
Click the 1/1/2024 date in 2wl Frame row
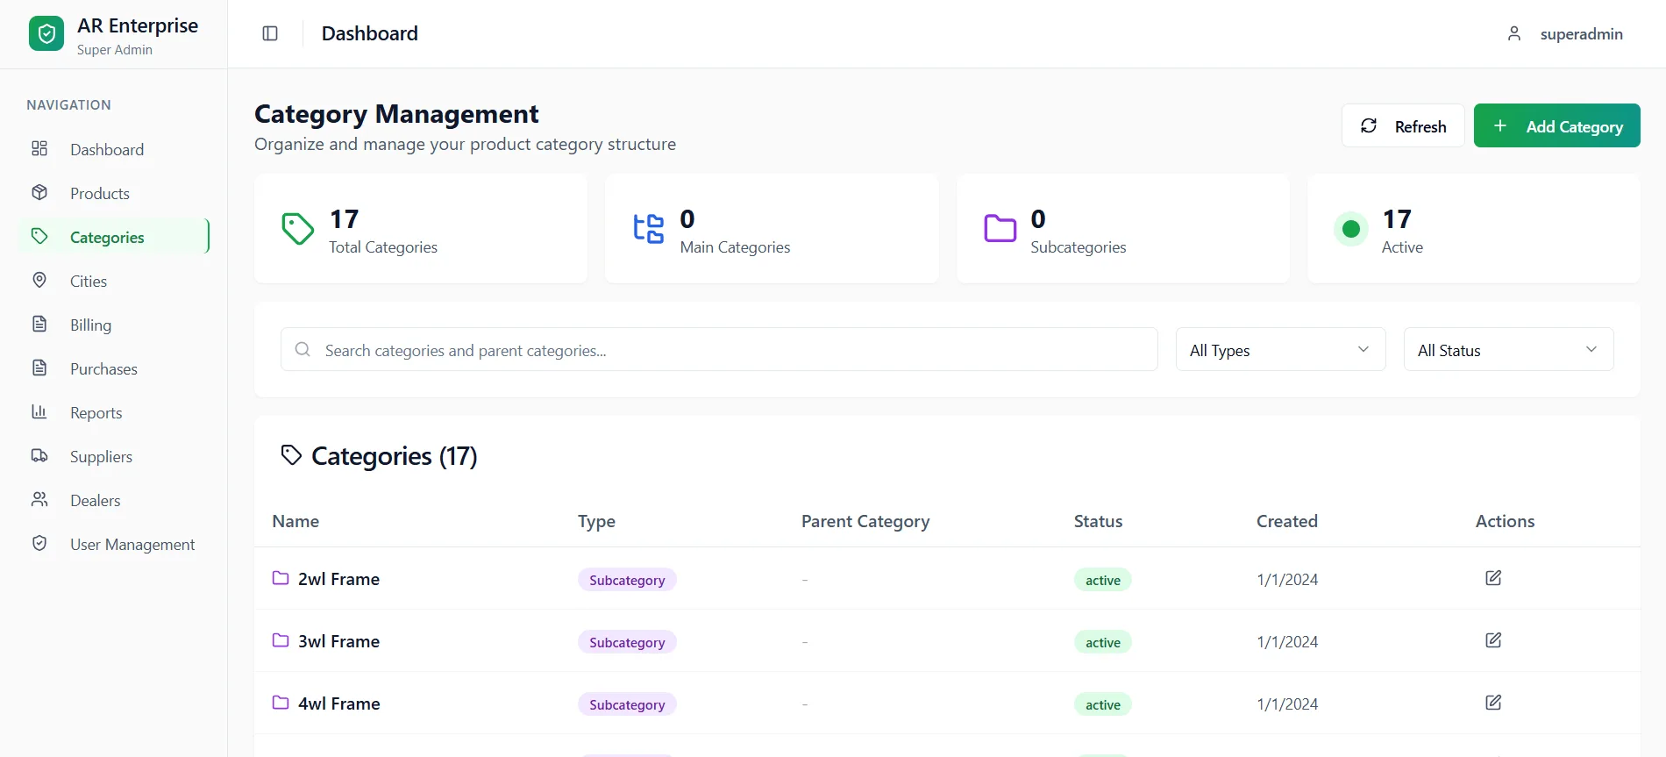point(1287,579)
